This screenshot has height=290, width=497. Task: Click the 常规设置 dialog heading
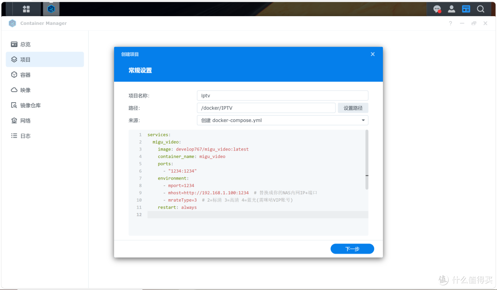140,70
